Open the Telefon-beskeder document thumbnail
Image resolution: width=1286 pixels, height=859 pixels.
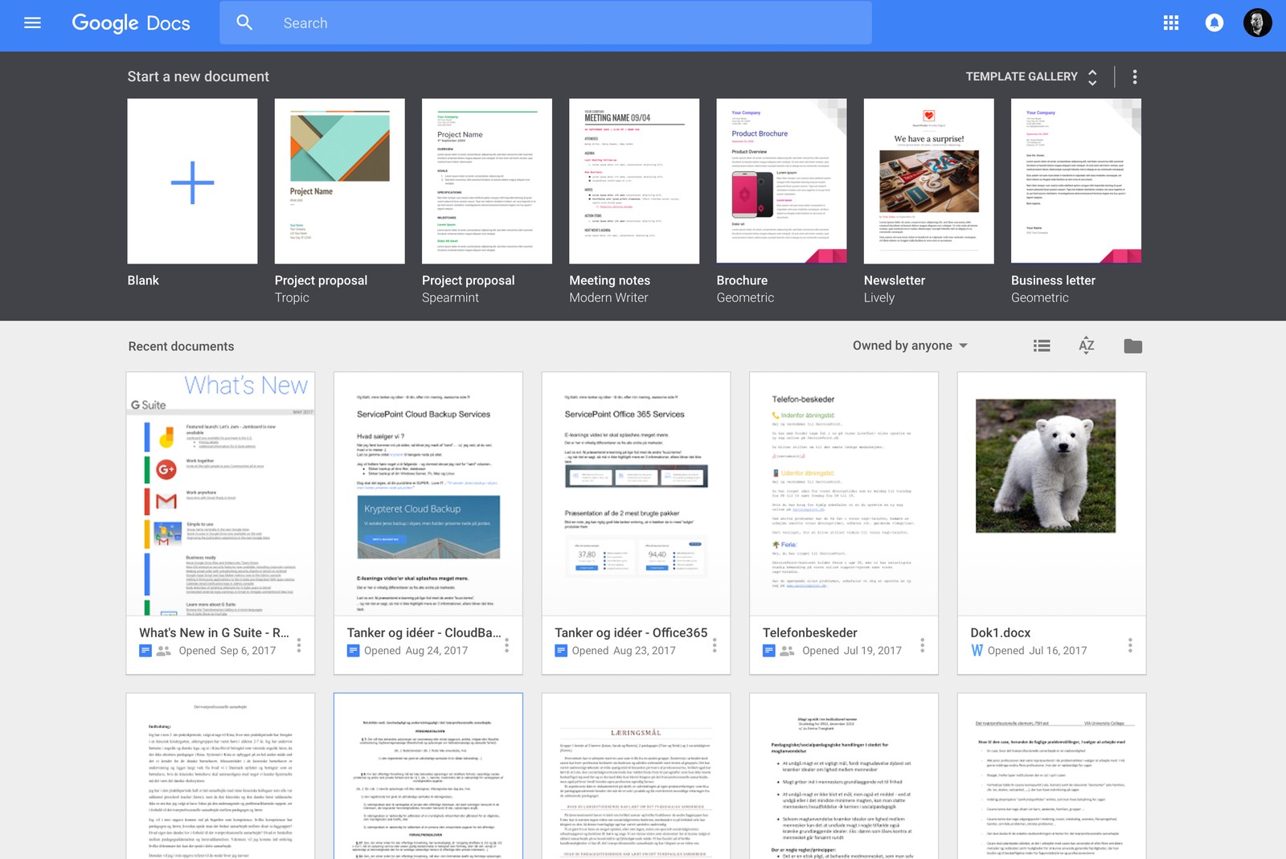click(844, 494)
